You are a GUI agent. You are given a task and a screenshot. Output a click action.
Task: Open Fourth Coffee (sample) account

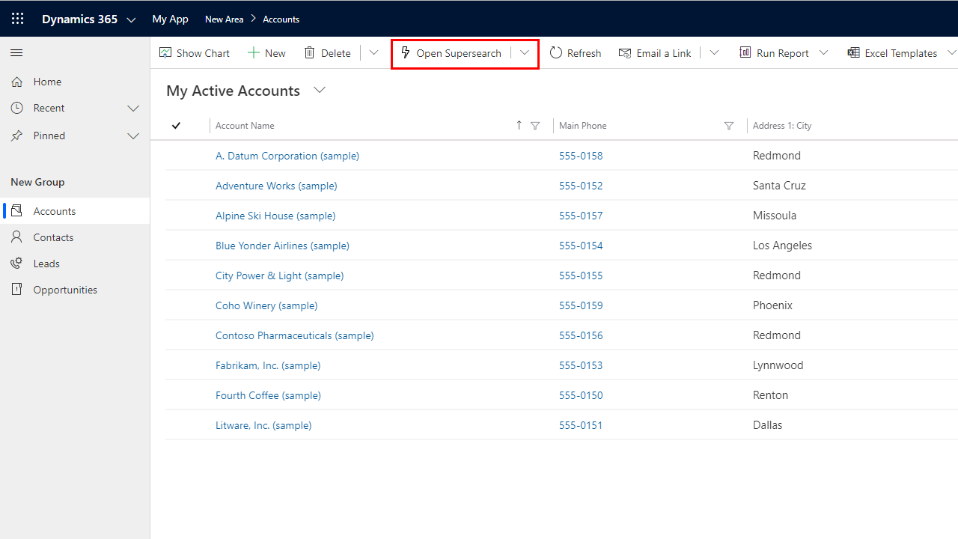[268, 395]
